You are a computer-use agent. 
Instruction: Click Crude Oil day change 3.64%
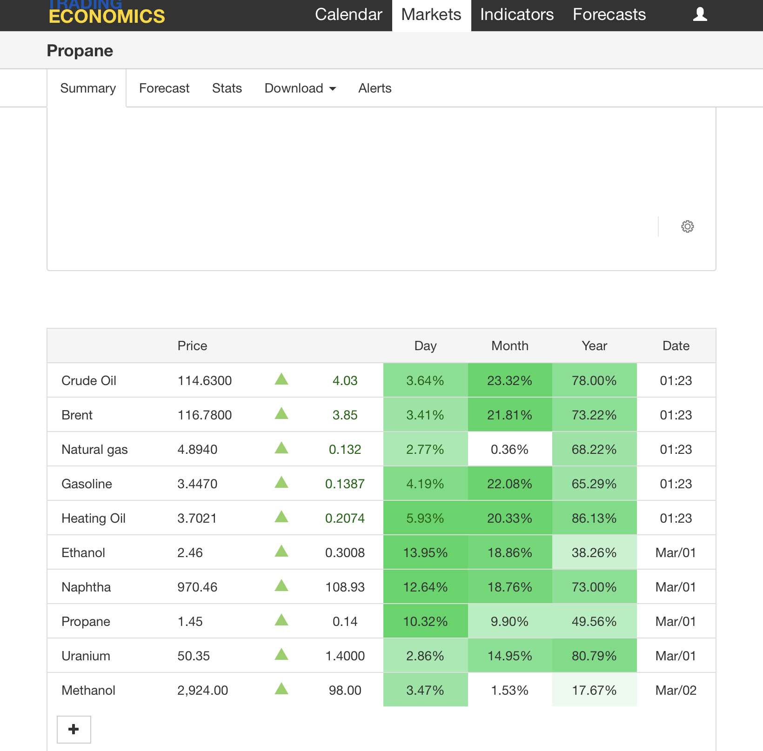pos(425,381)
